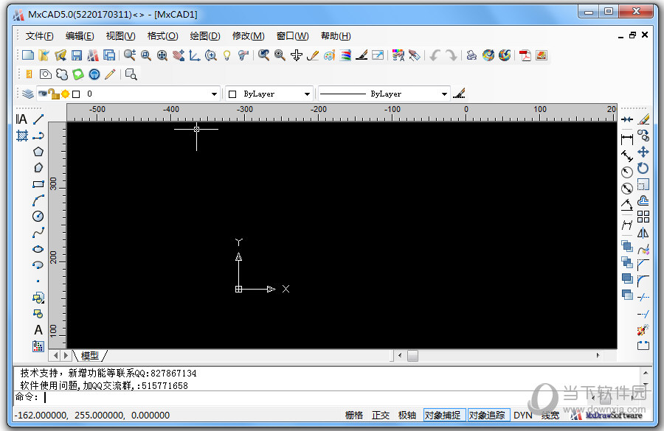Click horizontal scrollbar right arrow
This screenshot has width=664, height=431.
coord(598,355)
